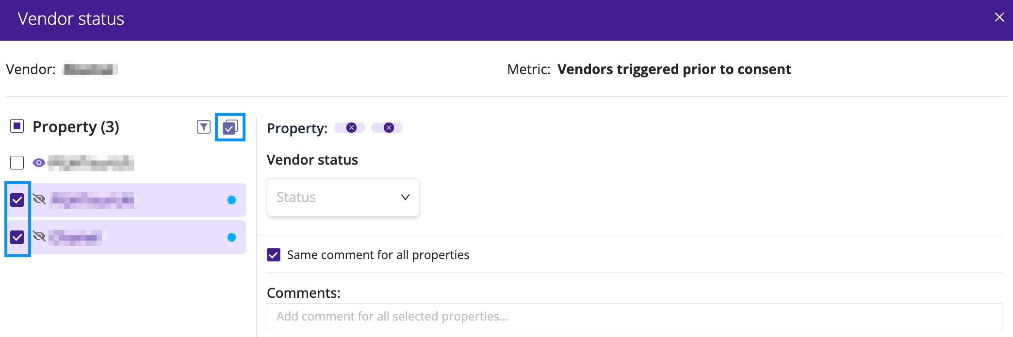Remove the first property chip next to Property label
The width and height of the screenshot is (1013, 337).
[x=351, y=127]
